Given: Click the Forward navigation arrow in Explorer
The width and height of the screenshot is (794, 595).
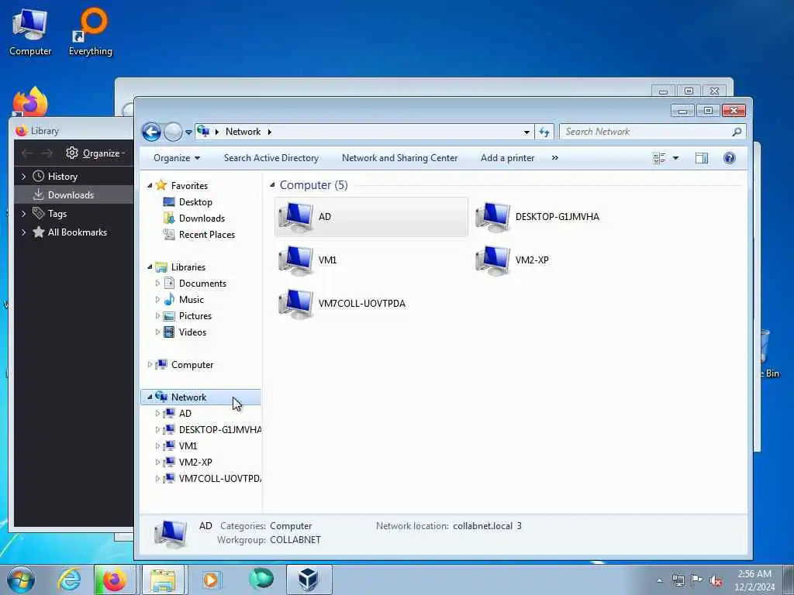Looking at the screenshot, I should click(x=173, y=132).
